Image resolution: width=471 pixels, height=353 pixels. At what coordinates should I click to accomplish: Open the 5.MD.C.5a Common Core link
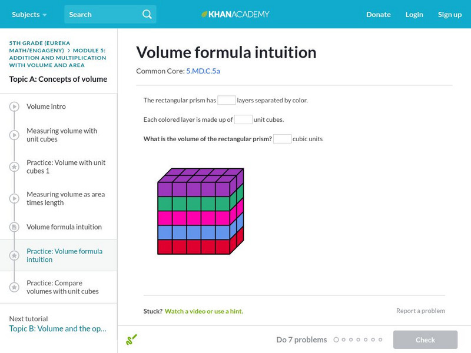click(x=203, y=71)
